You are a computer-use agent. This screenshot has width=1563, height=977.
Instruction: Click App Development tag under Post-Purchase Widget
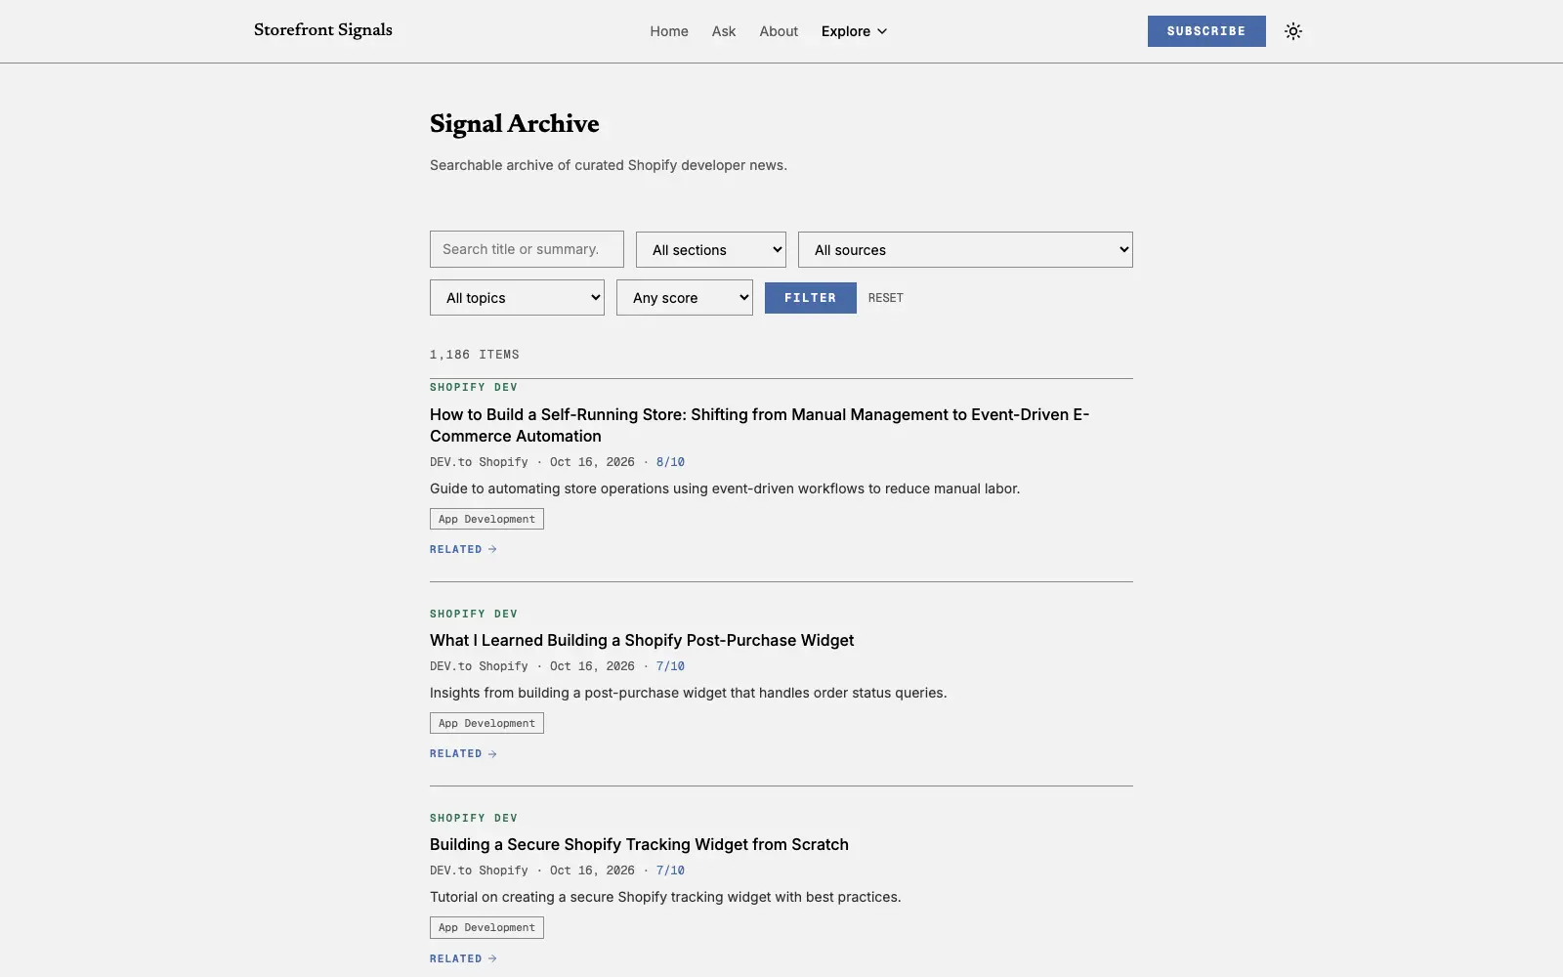click(486, 723)
